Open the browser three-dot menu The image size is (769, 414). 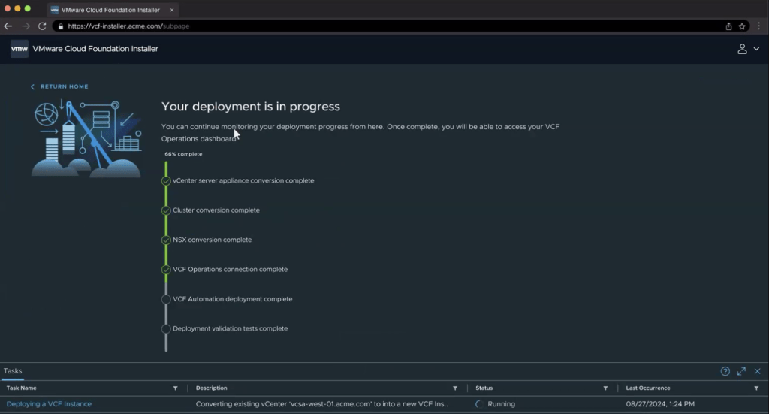pyautogui.click(x=758, y=26)
